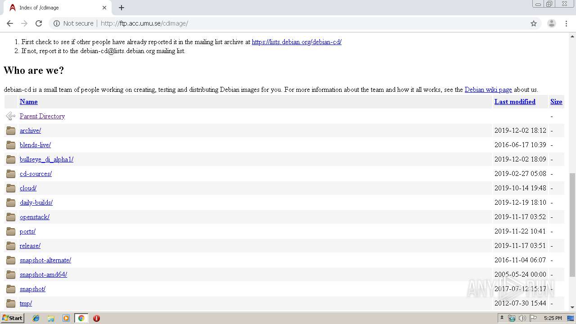Bookmark this page with the star icon
This screenshot has width=576, height=324.
coord(534,23)
